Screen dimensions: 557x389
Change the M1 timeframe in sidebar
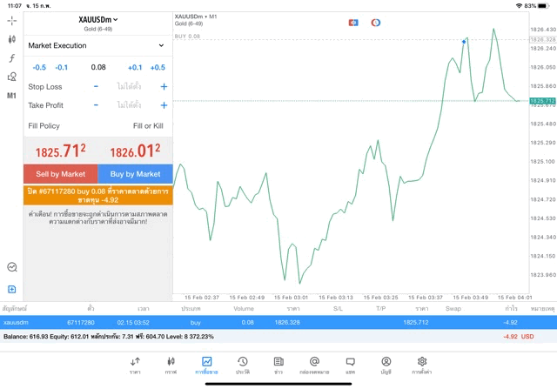pyautogui.click(x=11, y=96)
